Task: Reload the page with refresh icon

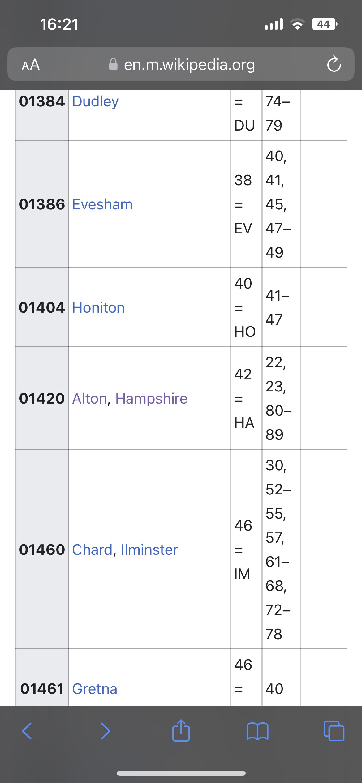Action: click(x=334, y=64)
